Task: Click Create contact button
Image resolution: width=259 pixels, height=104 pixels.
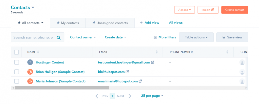Action: pyautogui.click(x=235, y=10)
